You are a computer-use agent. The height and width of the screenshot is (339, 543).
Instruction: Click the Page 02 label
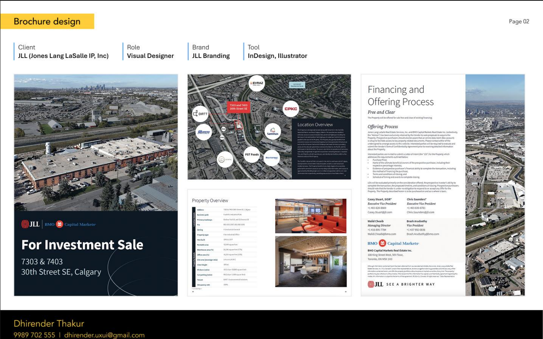(519, 21)
